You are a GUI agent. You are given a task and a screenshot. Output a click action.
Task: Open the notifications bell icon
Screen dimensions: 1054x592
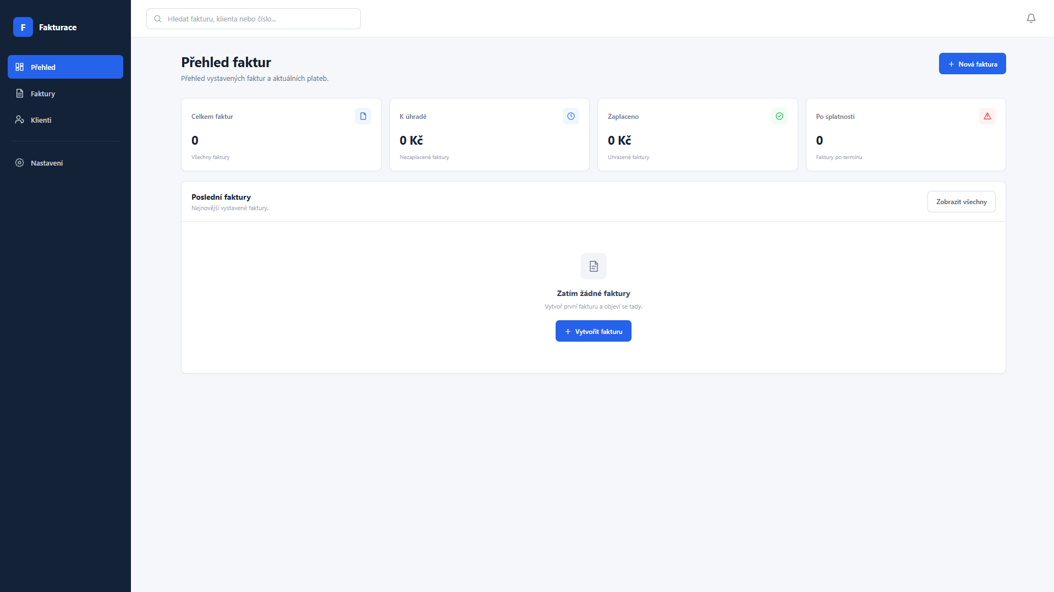point(1031,19)
